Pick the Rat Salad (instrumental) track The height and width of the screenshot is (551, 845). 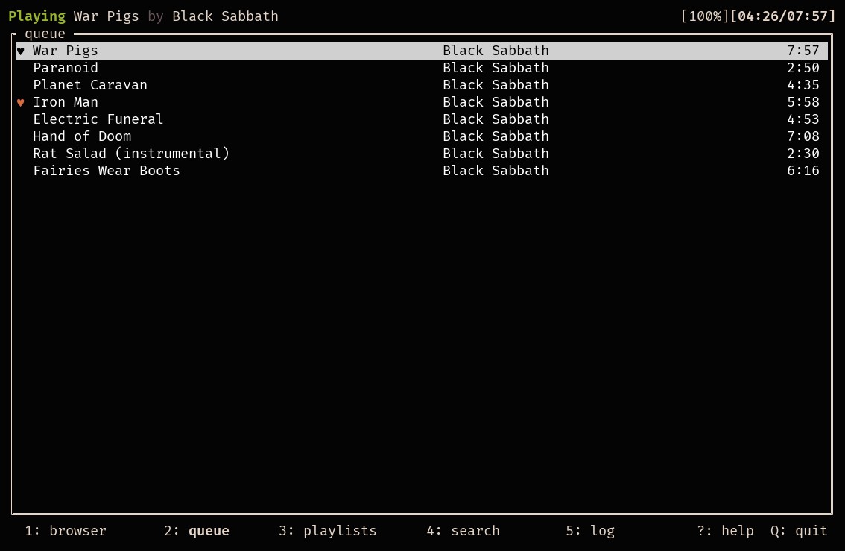tap(131, 154)
